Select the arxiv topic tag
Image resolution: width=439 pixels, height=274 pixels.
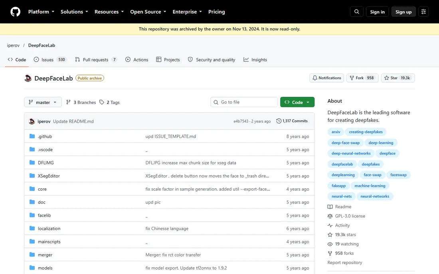click(x=336, y=132)
